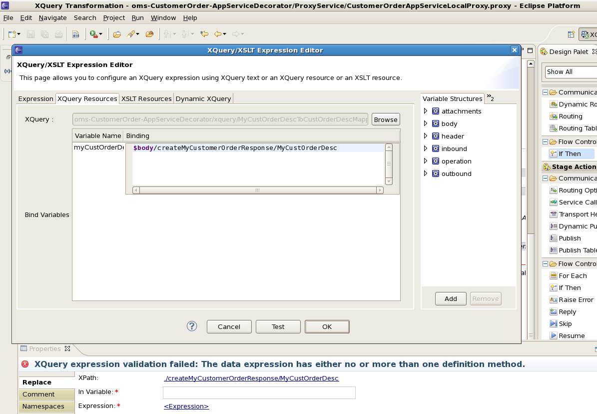The image size is (597, 414).
Task: Select the Routing Table palette item
Action: (x=573, y=128)
